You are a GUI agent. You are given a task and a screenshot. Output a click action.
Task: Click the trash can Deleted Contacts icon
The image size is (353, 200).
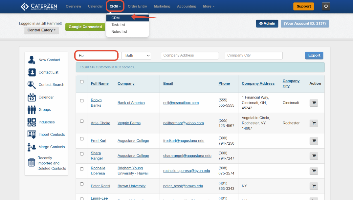click(x=32, y=162)
